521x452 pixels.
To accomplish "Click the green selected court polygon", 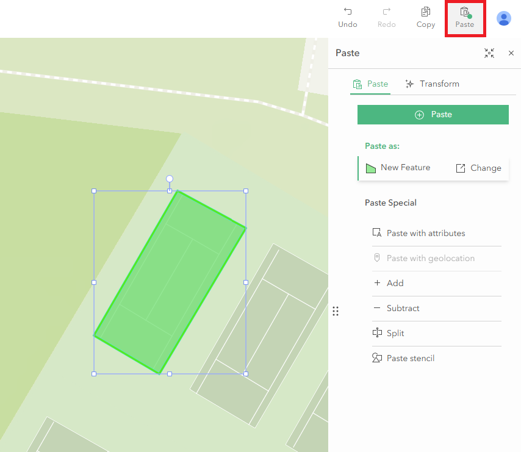I will tap(171, 281).
